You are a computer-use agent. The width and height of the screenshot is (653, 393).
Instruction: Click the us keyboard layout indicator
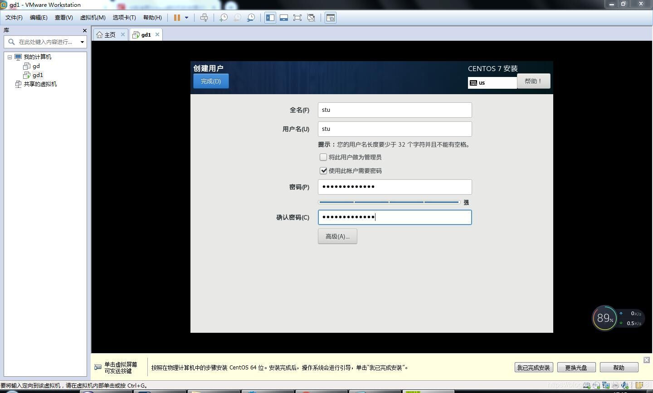click(x=492, y=82)
